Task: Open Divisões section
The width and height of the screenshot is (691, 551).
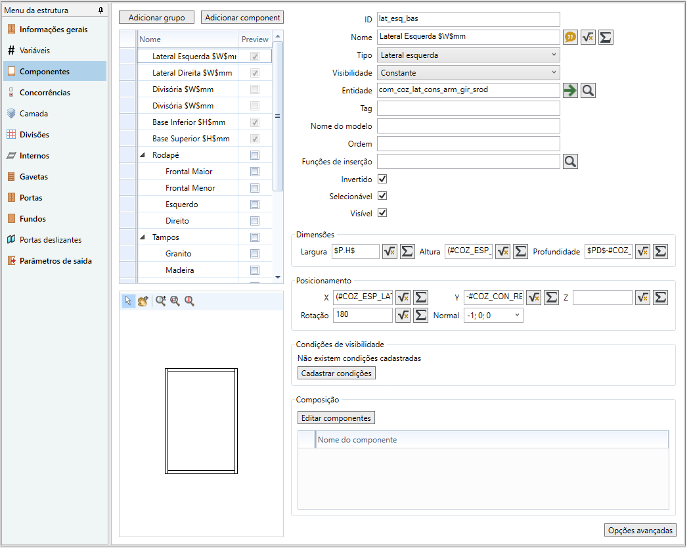Action: (x=55, y=135)
